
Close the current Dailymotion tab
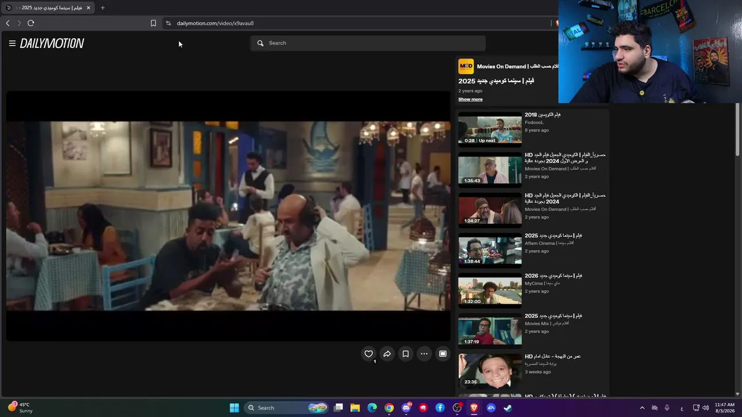pos(89,8)
